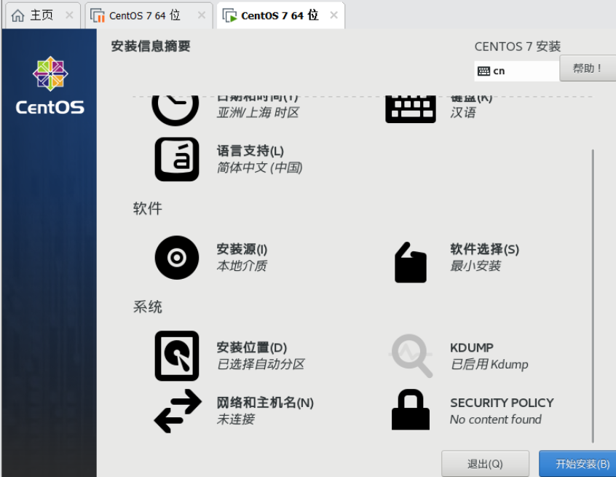The width and height of the screenshot is (616, 477).
Task: Click the language support á icon
Action: [x=177, y=159]
